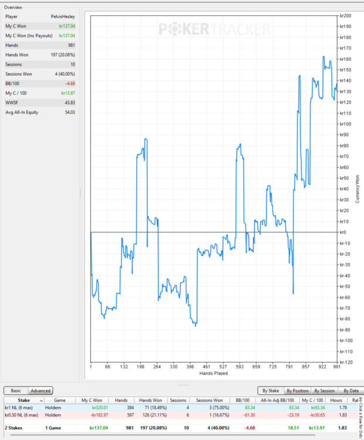Open the Stake column sort arrow
This screenshot has width=364, height=440.
(41, 401)
